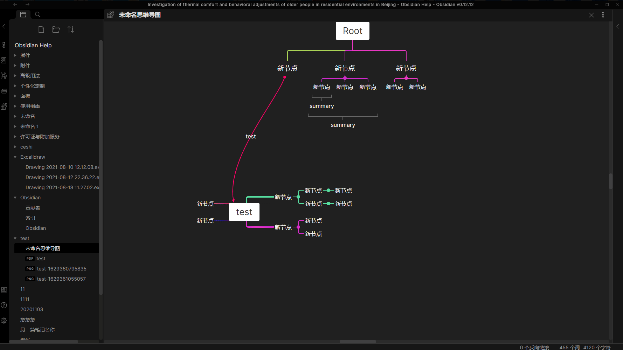This screenshot has height=350, width=623.
Task: Collapse the test folder
Action: pyautogui.click(x=15, y=238)
